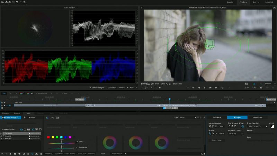The width and height of the screenshot is (277, 156).
Task: Select the mask arrow pointer tool
Action: pos(210,133)
